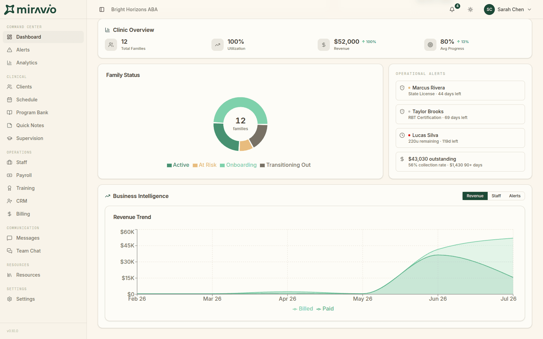543x339 pixels.
Task: Open Taylor Brooks RBT Certification alert
Action: coord(460,114)
